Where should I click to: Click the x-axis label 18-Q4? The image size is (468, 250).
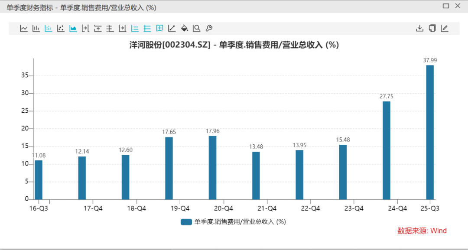pos(136,208)
